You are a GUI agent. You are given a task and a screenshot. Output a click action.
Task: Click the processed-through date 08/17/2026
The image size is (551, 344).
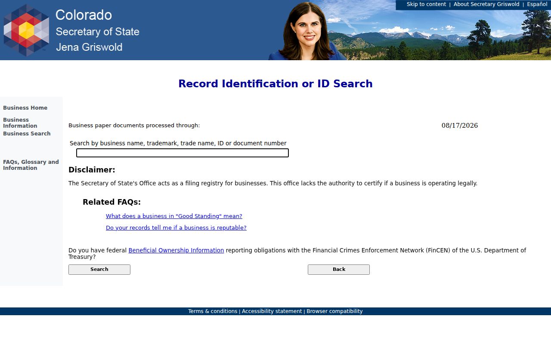pos(460,126)
